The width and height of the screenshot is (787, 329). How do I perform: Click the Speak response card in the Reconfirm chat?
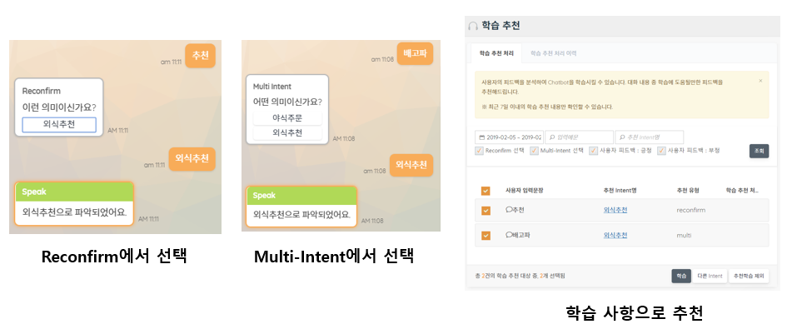74,204
